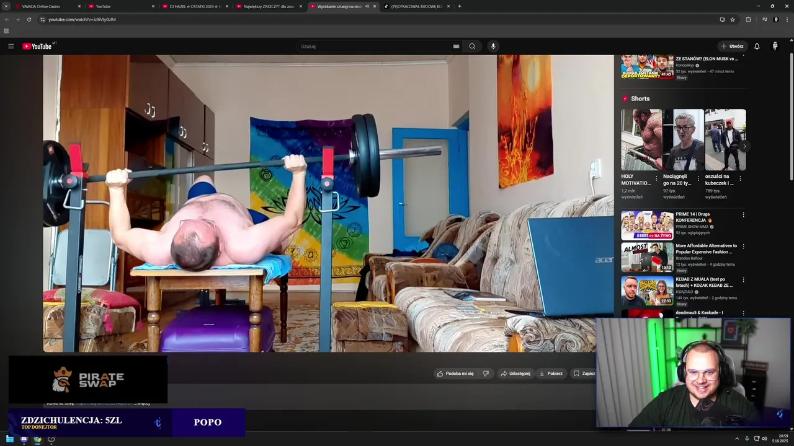Open the taskbar clock showing 20:59
The width and height of the screenshot is (794, 446).
(780, 439)
